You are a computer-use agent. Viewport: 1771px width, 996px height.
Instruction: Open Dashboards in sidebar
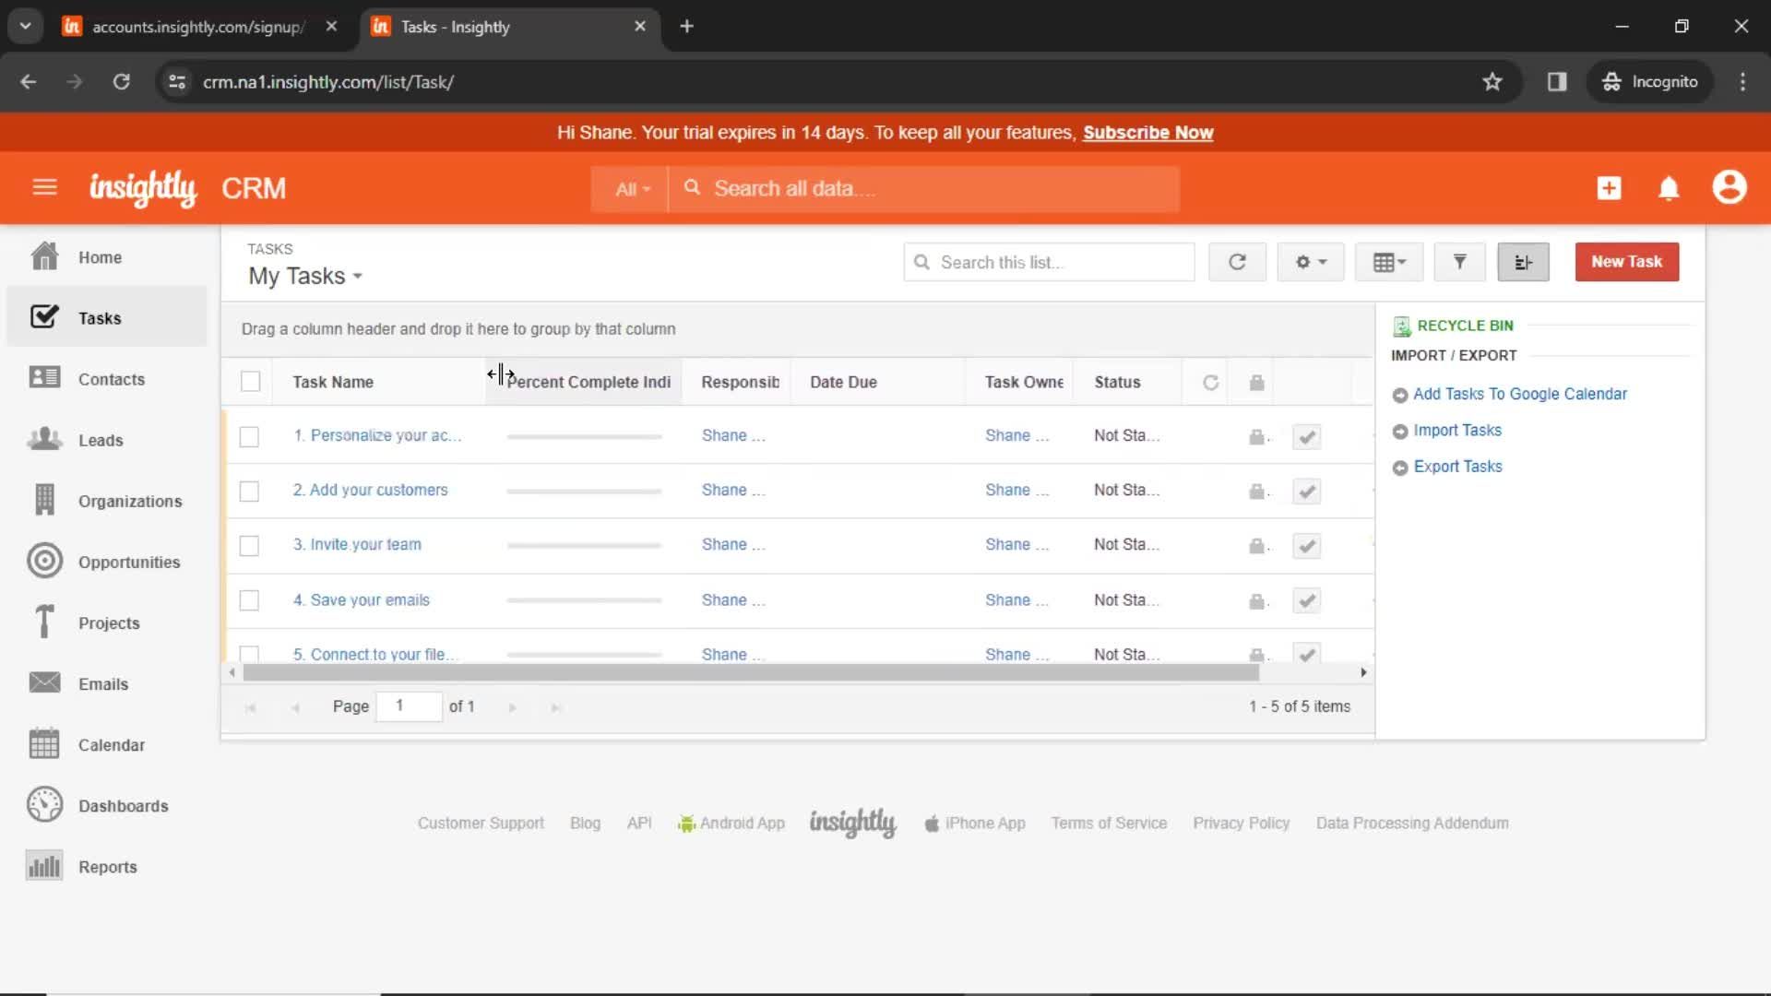(x=107, y=805)
